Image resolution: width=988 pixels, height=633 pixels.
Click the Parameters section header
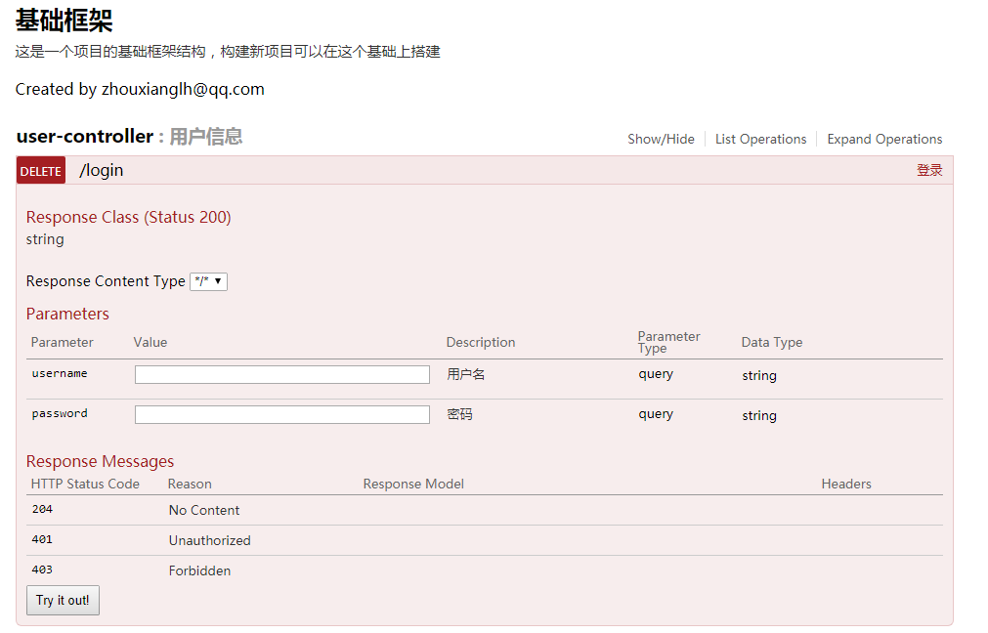[67, 314]
